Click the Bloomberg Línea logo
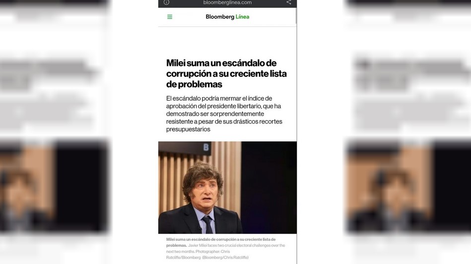 (227, 17)
